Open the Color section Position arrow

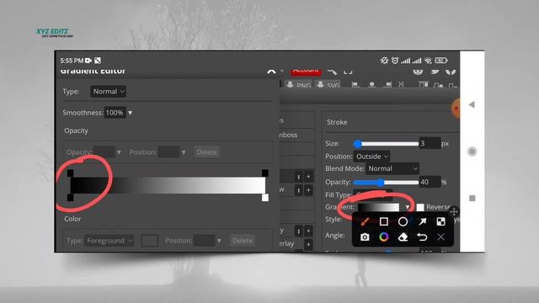pyautogui.click(x=219, y=241)
